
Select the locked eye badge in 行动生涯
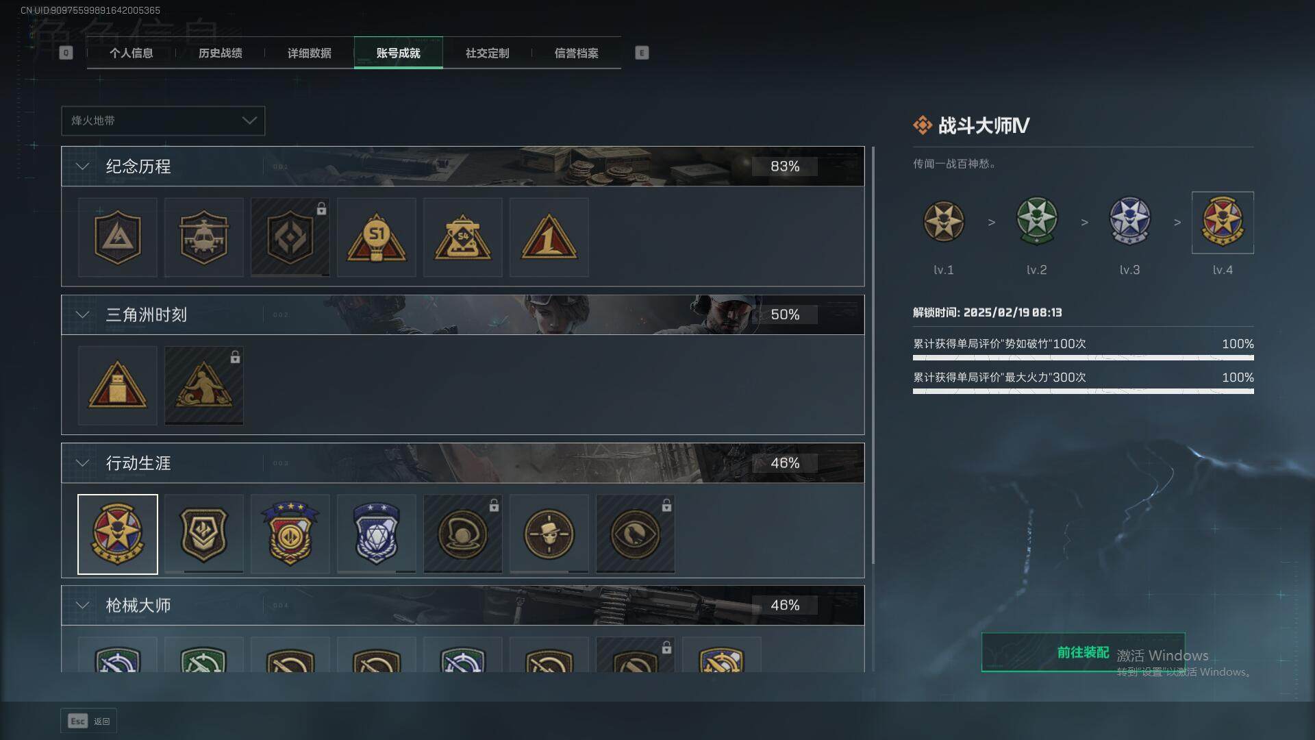[x=635, y=534]
